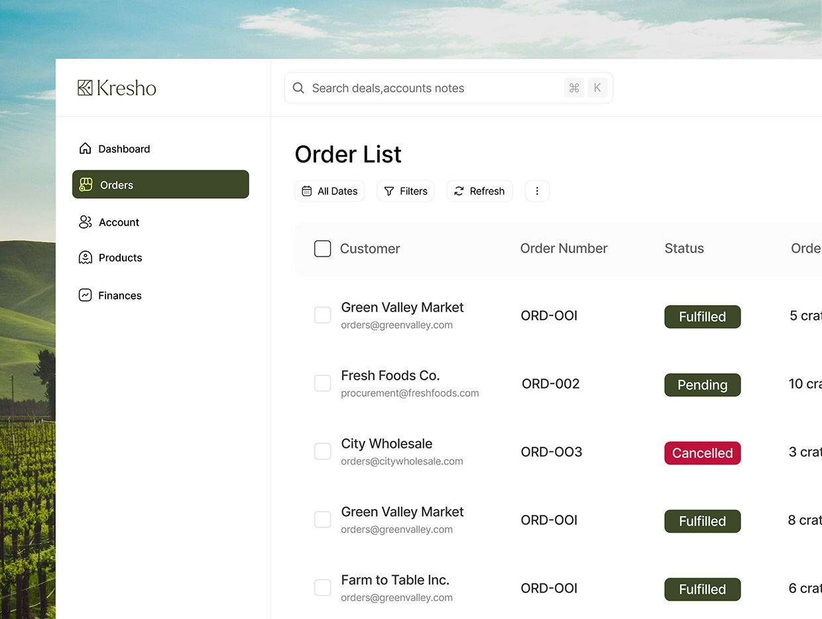Open the All Dates date picker
822x619 pixels.
(x=329, y=190)
